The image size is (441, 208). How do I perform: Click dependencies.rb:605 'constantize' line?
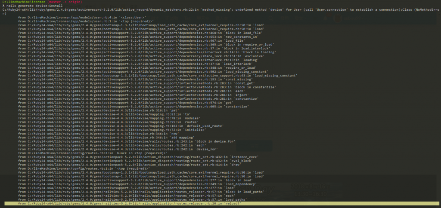[134, 107]
